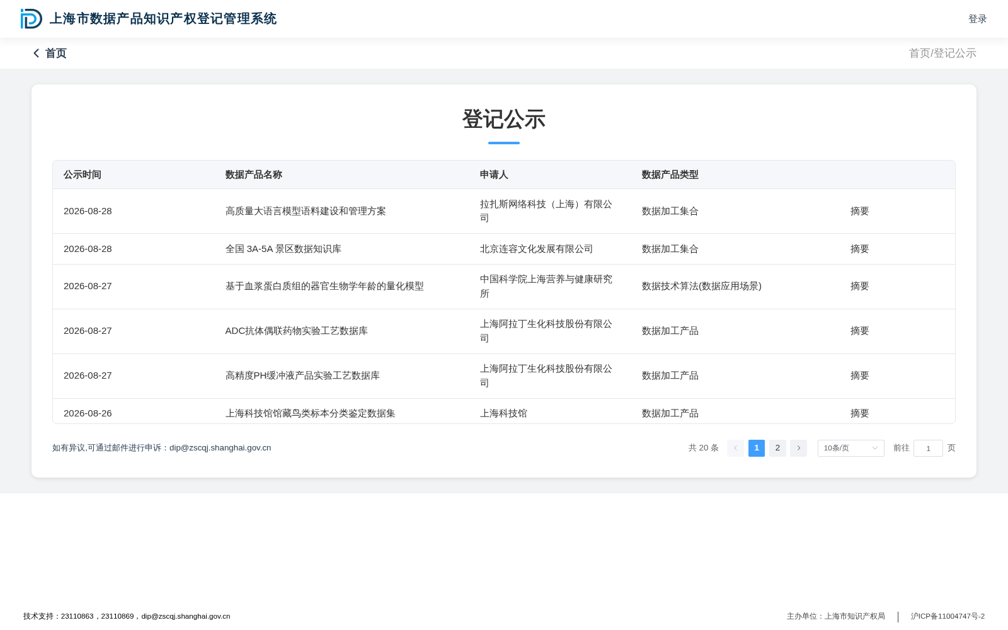Open 摘要 for 基于血浆蛋白质组的器官生物学年龄的量化模型
The height and width of the screenshot is (630, 1008).
(859, 286)
